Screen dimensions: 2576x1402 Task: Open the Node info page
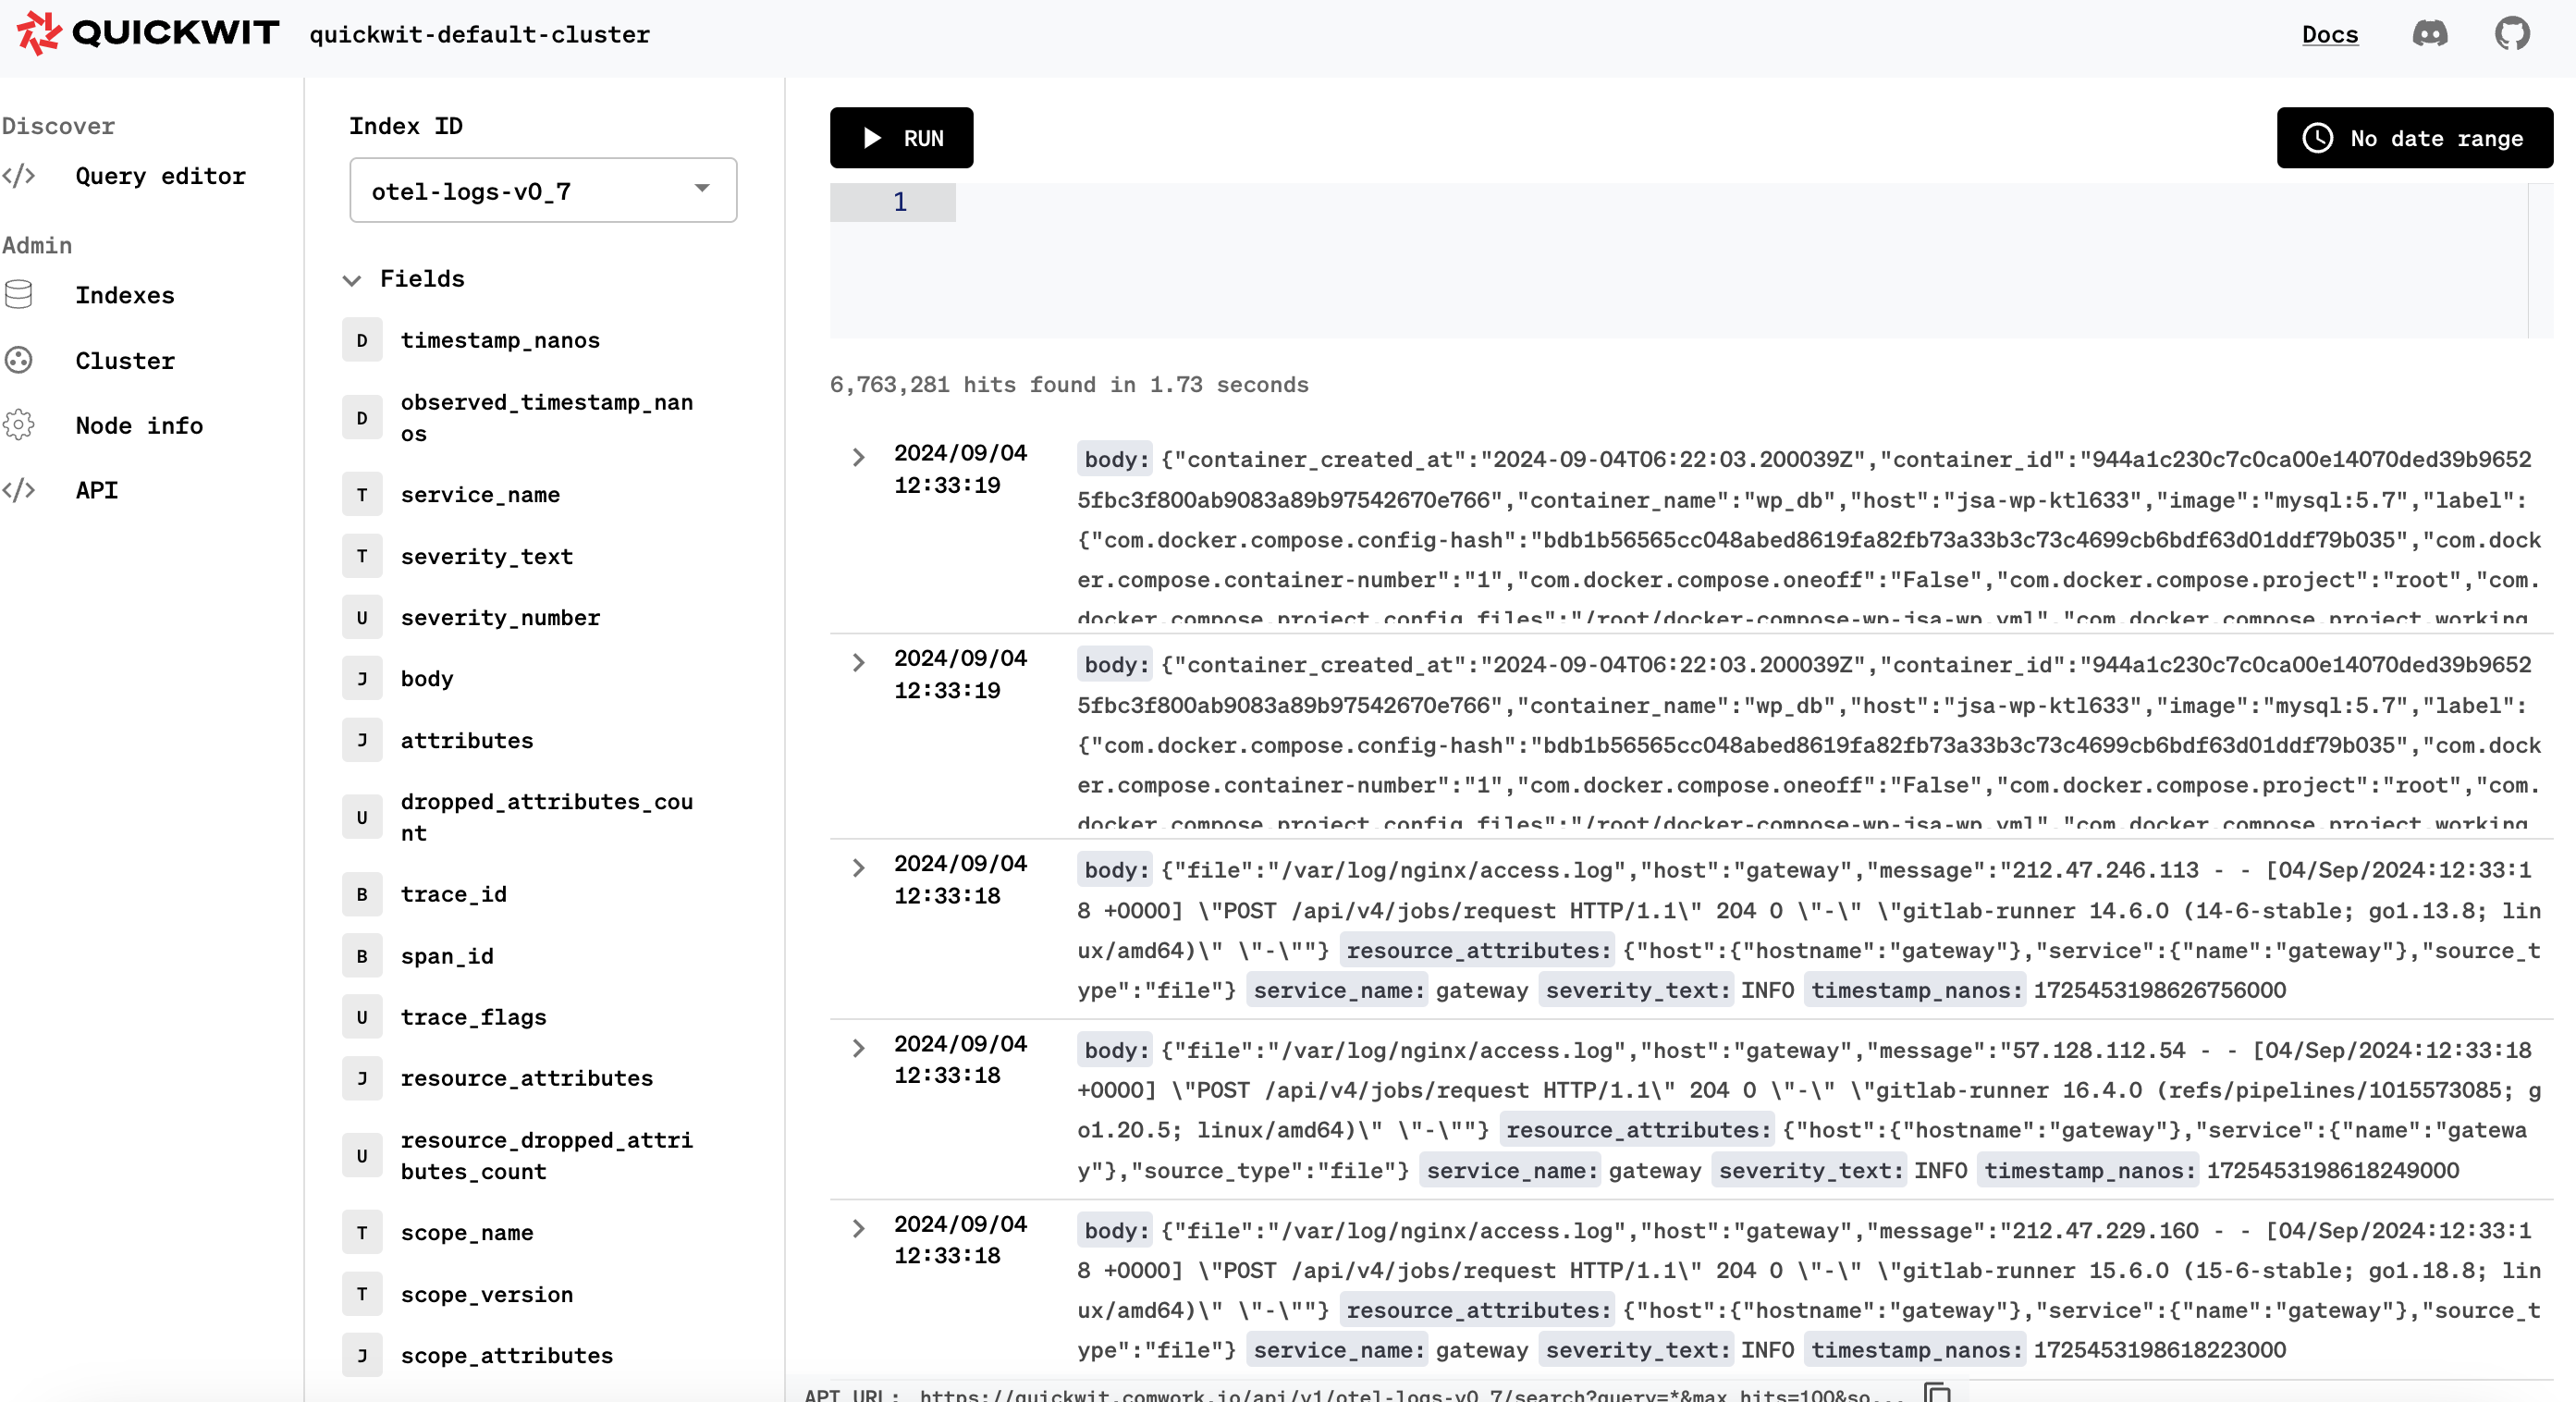(x=139, y=425)
